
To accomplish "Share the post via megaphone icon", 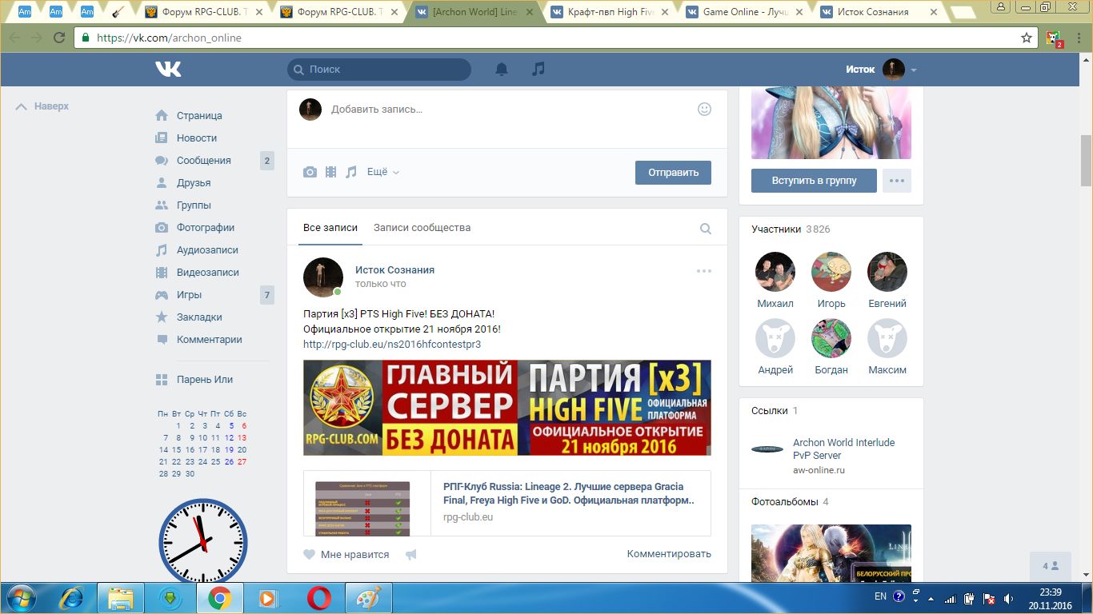I will pos(411,554).
